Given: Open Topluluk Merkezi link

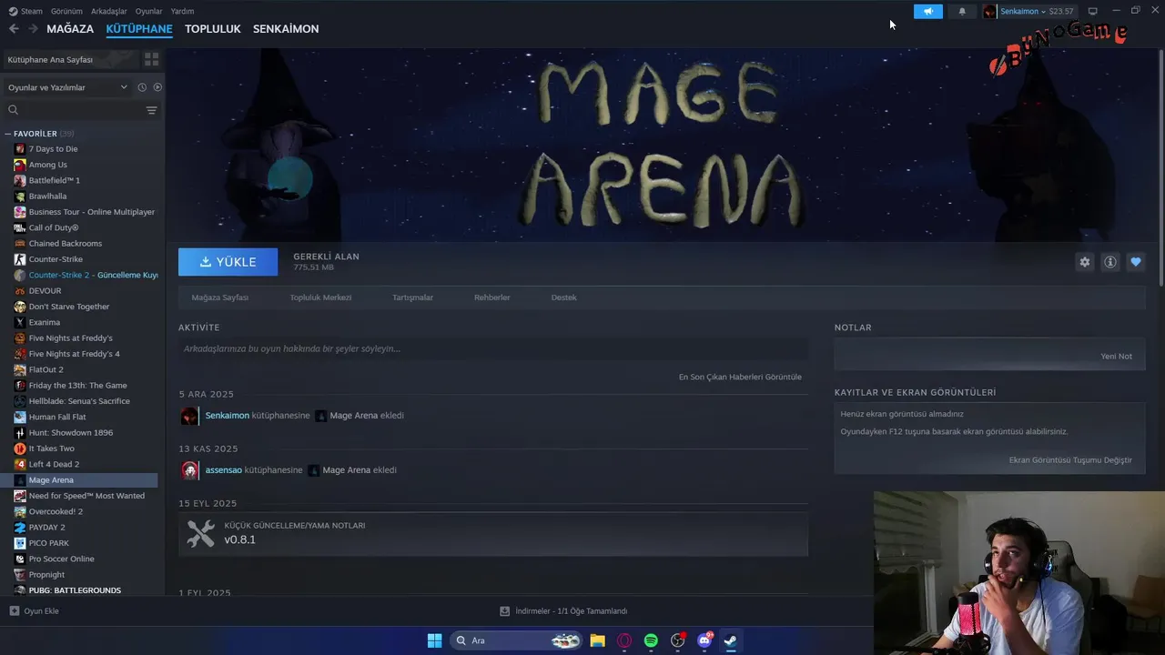Looking at the screenshot, I should point(320,297).
